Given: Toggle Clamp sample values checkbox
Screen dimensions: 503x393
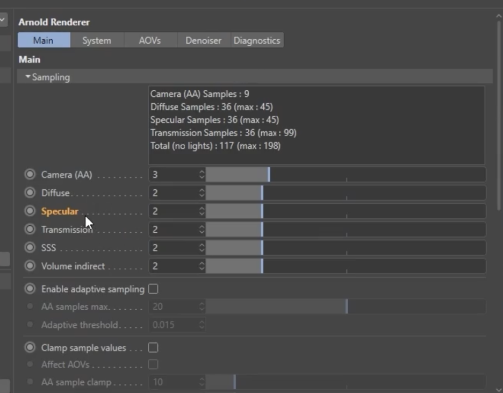Looking at the screenshot, I should (x=153, y=348).
